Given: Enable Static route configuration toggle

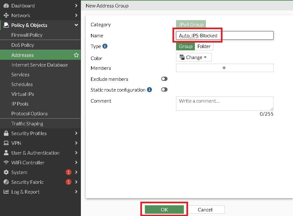Looking at the screenshot, I should pyautogui.click(x=164, y=90).
